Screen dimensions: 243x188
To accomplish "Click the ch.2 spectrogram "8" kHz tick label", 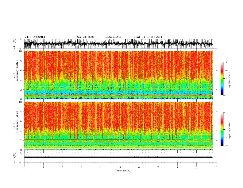I will [x=21, y=112].
